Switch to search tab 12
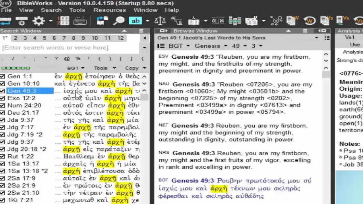 [121, 38]
